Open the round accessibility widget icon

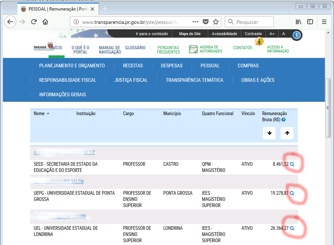tap(297, 35)
